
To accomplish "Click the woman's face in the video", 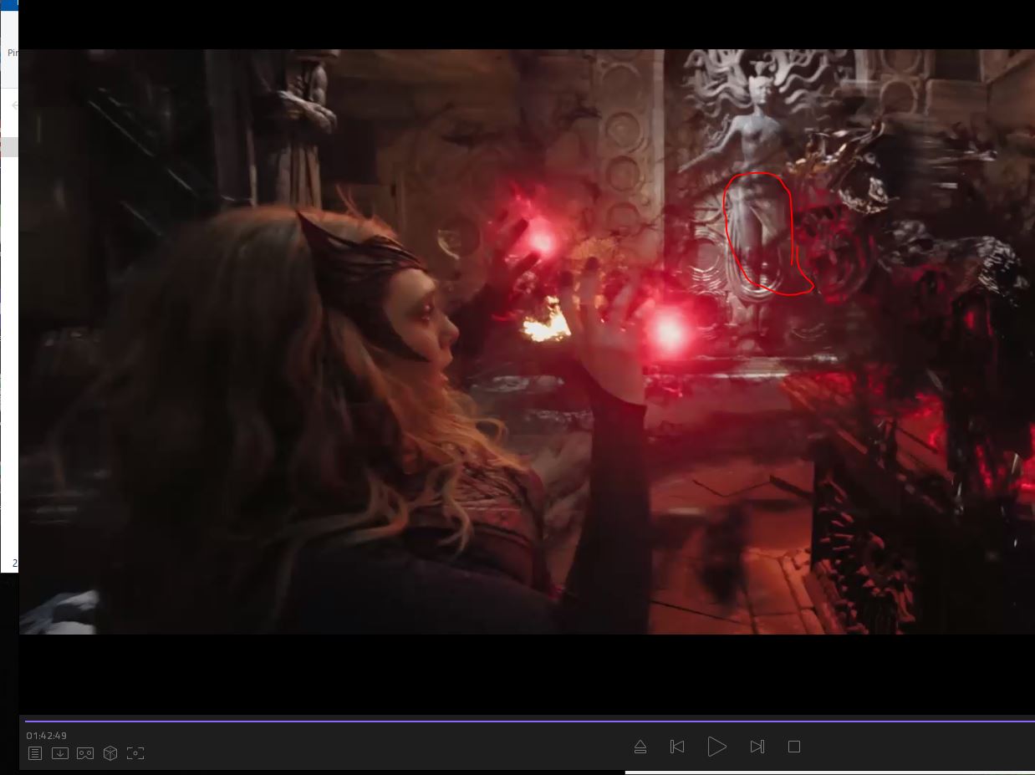I will click(431, 322).
